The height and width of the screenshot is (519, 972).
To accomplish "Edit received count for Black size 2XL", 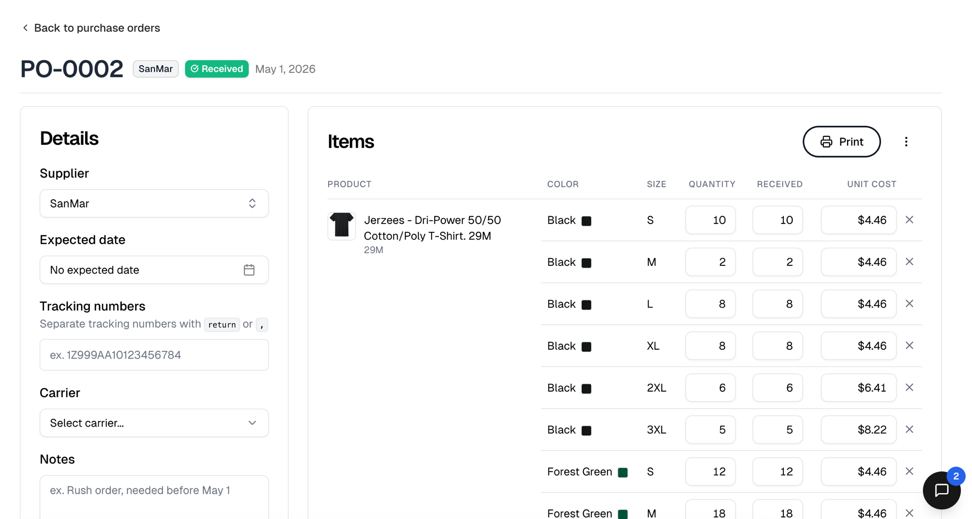I will point(778,388).
